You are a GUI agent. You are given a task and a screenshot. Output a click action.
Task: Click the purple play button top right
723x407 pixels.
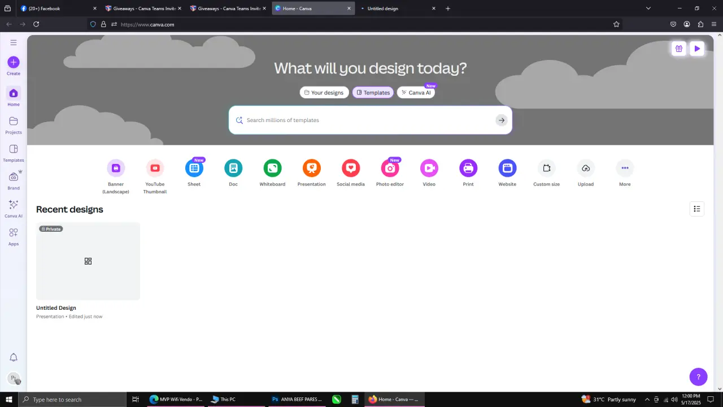697,49
